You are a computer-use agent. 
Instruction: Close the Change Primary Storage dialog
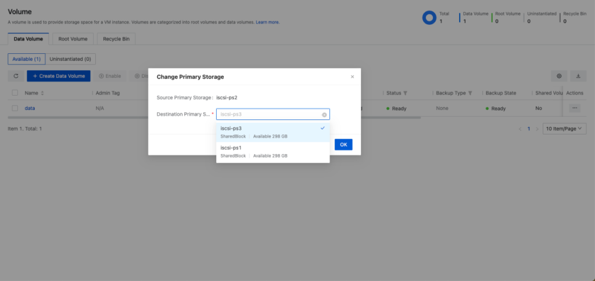pyautogui.click(x=352, y=76)
